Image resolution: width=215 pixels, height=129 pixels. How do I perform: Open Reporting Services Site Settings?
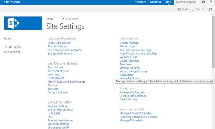(x=139, y=117)
